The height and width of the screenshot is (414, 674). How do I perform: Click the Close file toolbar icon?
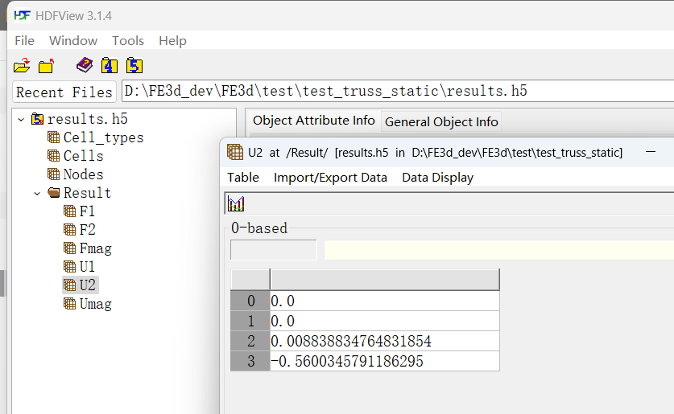[46, 66]
